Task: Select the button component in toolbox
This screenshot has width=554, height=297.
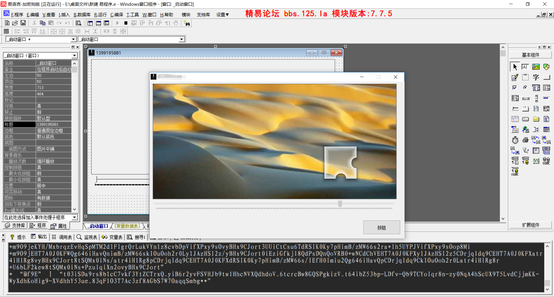Action: coord(546,77)
